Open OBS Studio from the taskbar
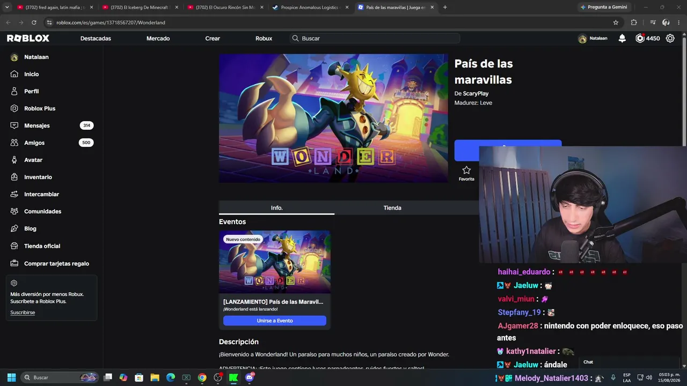The image size is (687, 386). click(218, 377)
